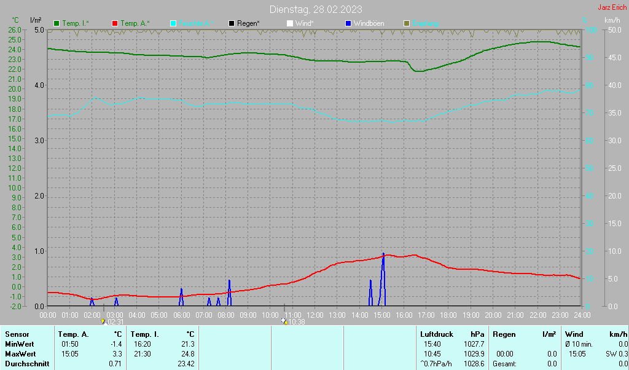This screenshot has width=629, height=370.
Task: Click the Temp. A. minimum time 01:50
Action: click(70, 344)
